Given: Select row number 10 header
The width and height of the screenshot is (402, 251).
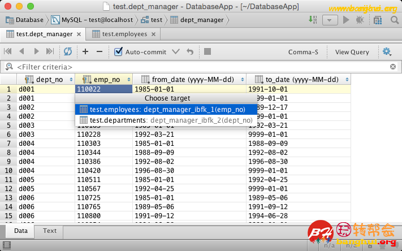Looking at the screenshot, I should click(x=8, y=171).
